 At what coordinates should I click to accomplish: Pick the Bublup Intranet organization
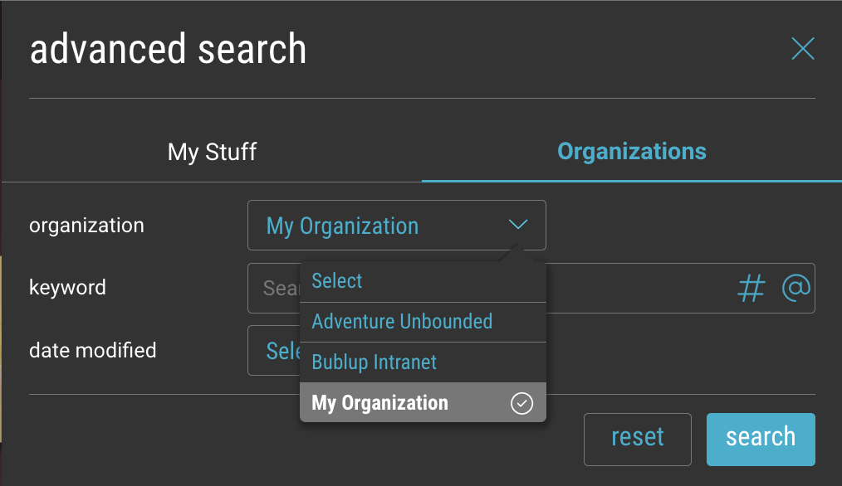(423, 362)
